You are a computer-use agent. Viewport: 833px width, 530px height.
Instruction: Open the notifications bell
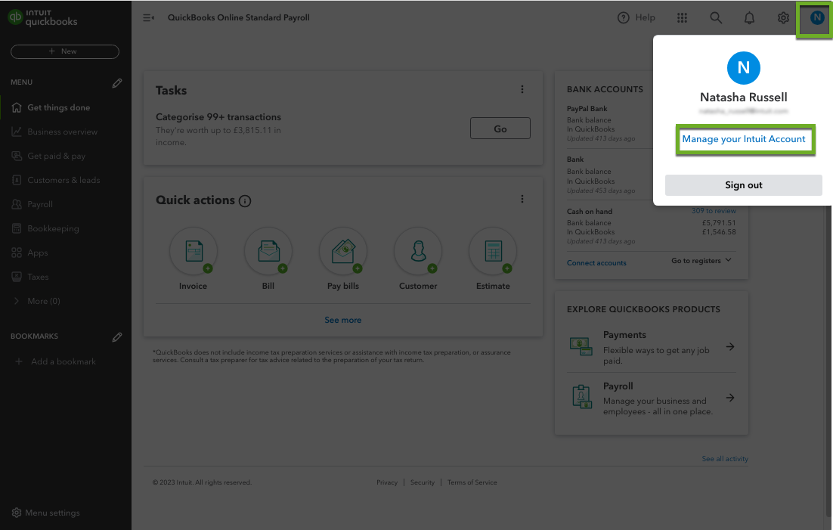(x=749, y=18)
